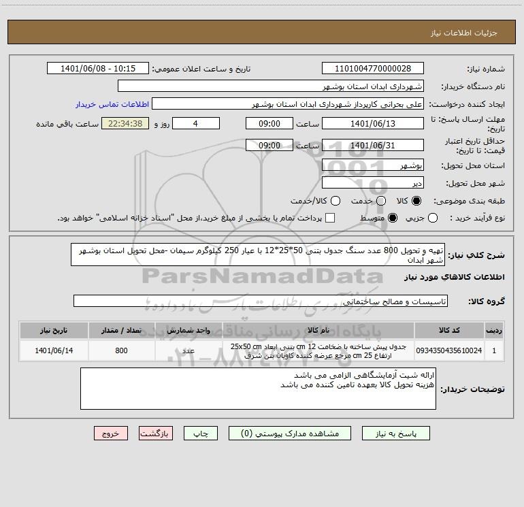Click the need date cell 1401/06/14

(x=54, y=350)
